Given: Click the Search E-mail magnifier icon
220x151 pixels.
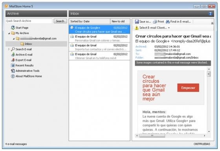Looking at the screenshot, I should click(x=13, y=49).
